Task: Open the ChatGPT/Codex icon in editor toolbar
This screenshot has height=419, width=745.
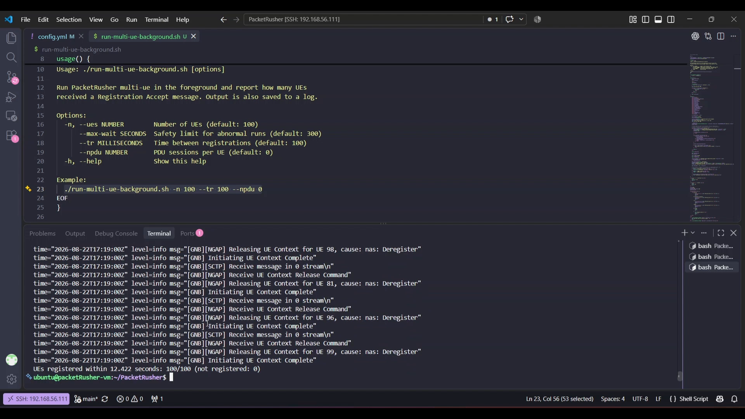Action: click(695, 36)
